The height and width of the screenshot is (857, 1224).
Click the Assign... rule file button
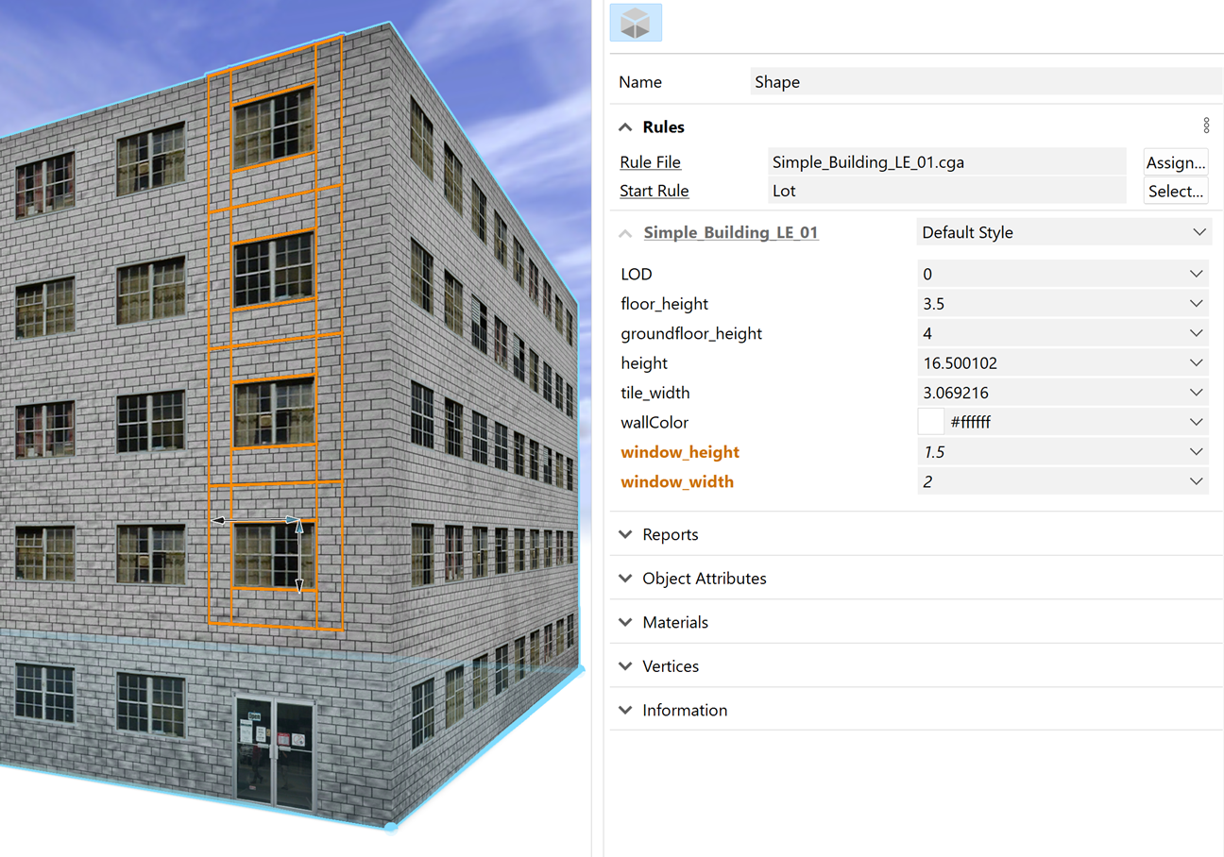(1176, 162)
